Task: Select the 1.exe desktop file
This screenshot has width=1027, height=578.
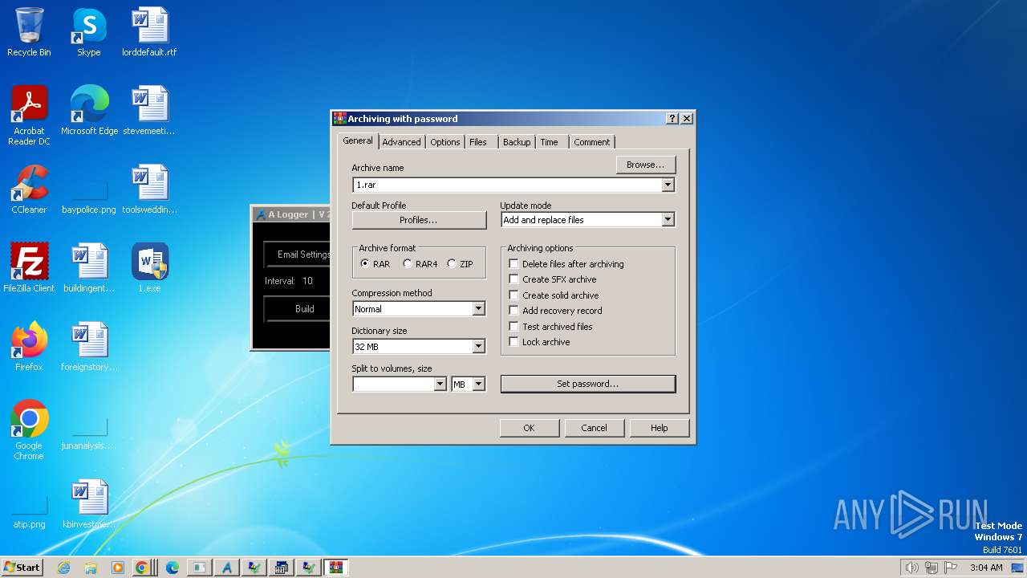Action: coord(149,268)
